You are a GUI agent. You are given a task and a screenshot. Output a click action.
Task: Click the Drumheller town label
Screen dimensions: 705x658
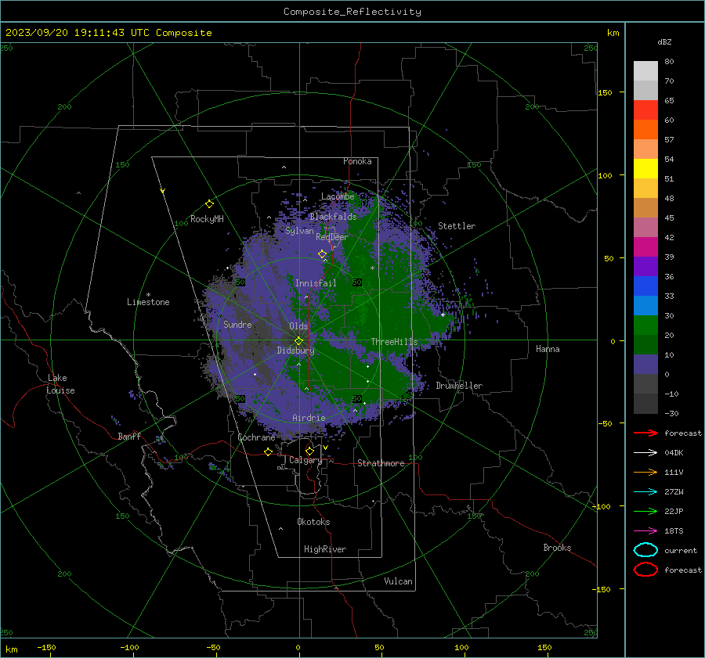click(459, 386)
